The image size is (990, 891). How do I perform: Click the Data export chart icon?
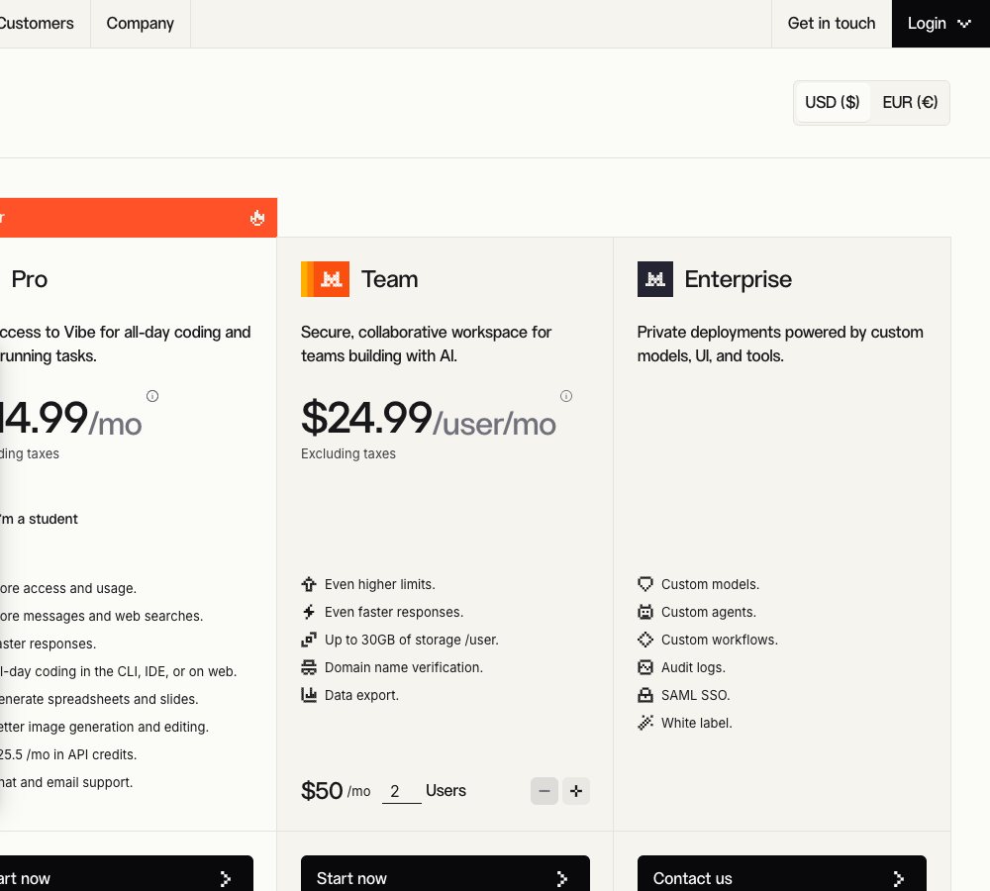pyautogui.click(x=309, y=695)
